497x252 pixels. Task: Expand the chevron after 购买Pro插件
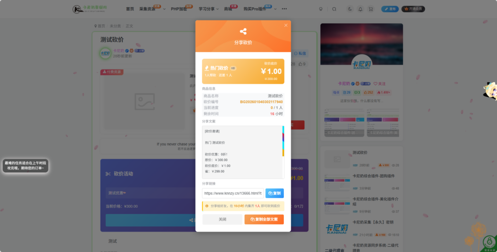coord(275,9)
